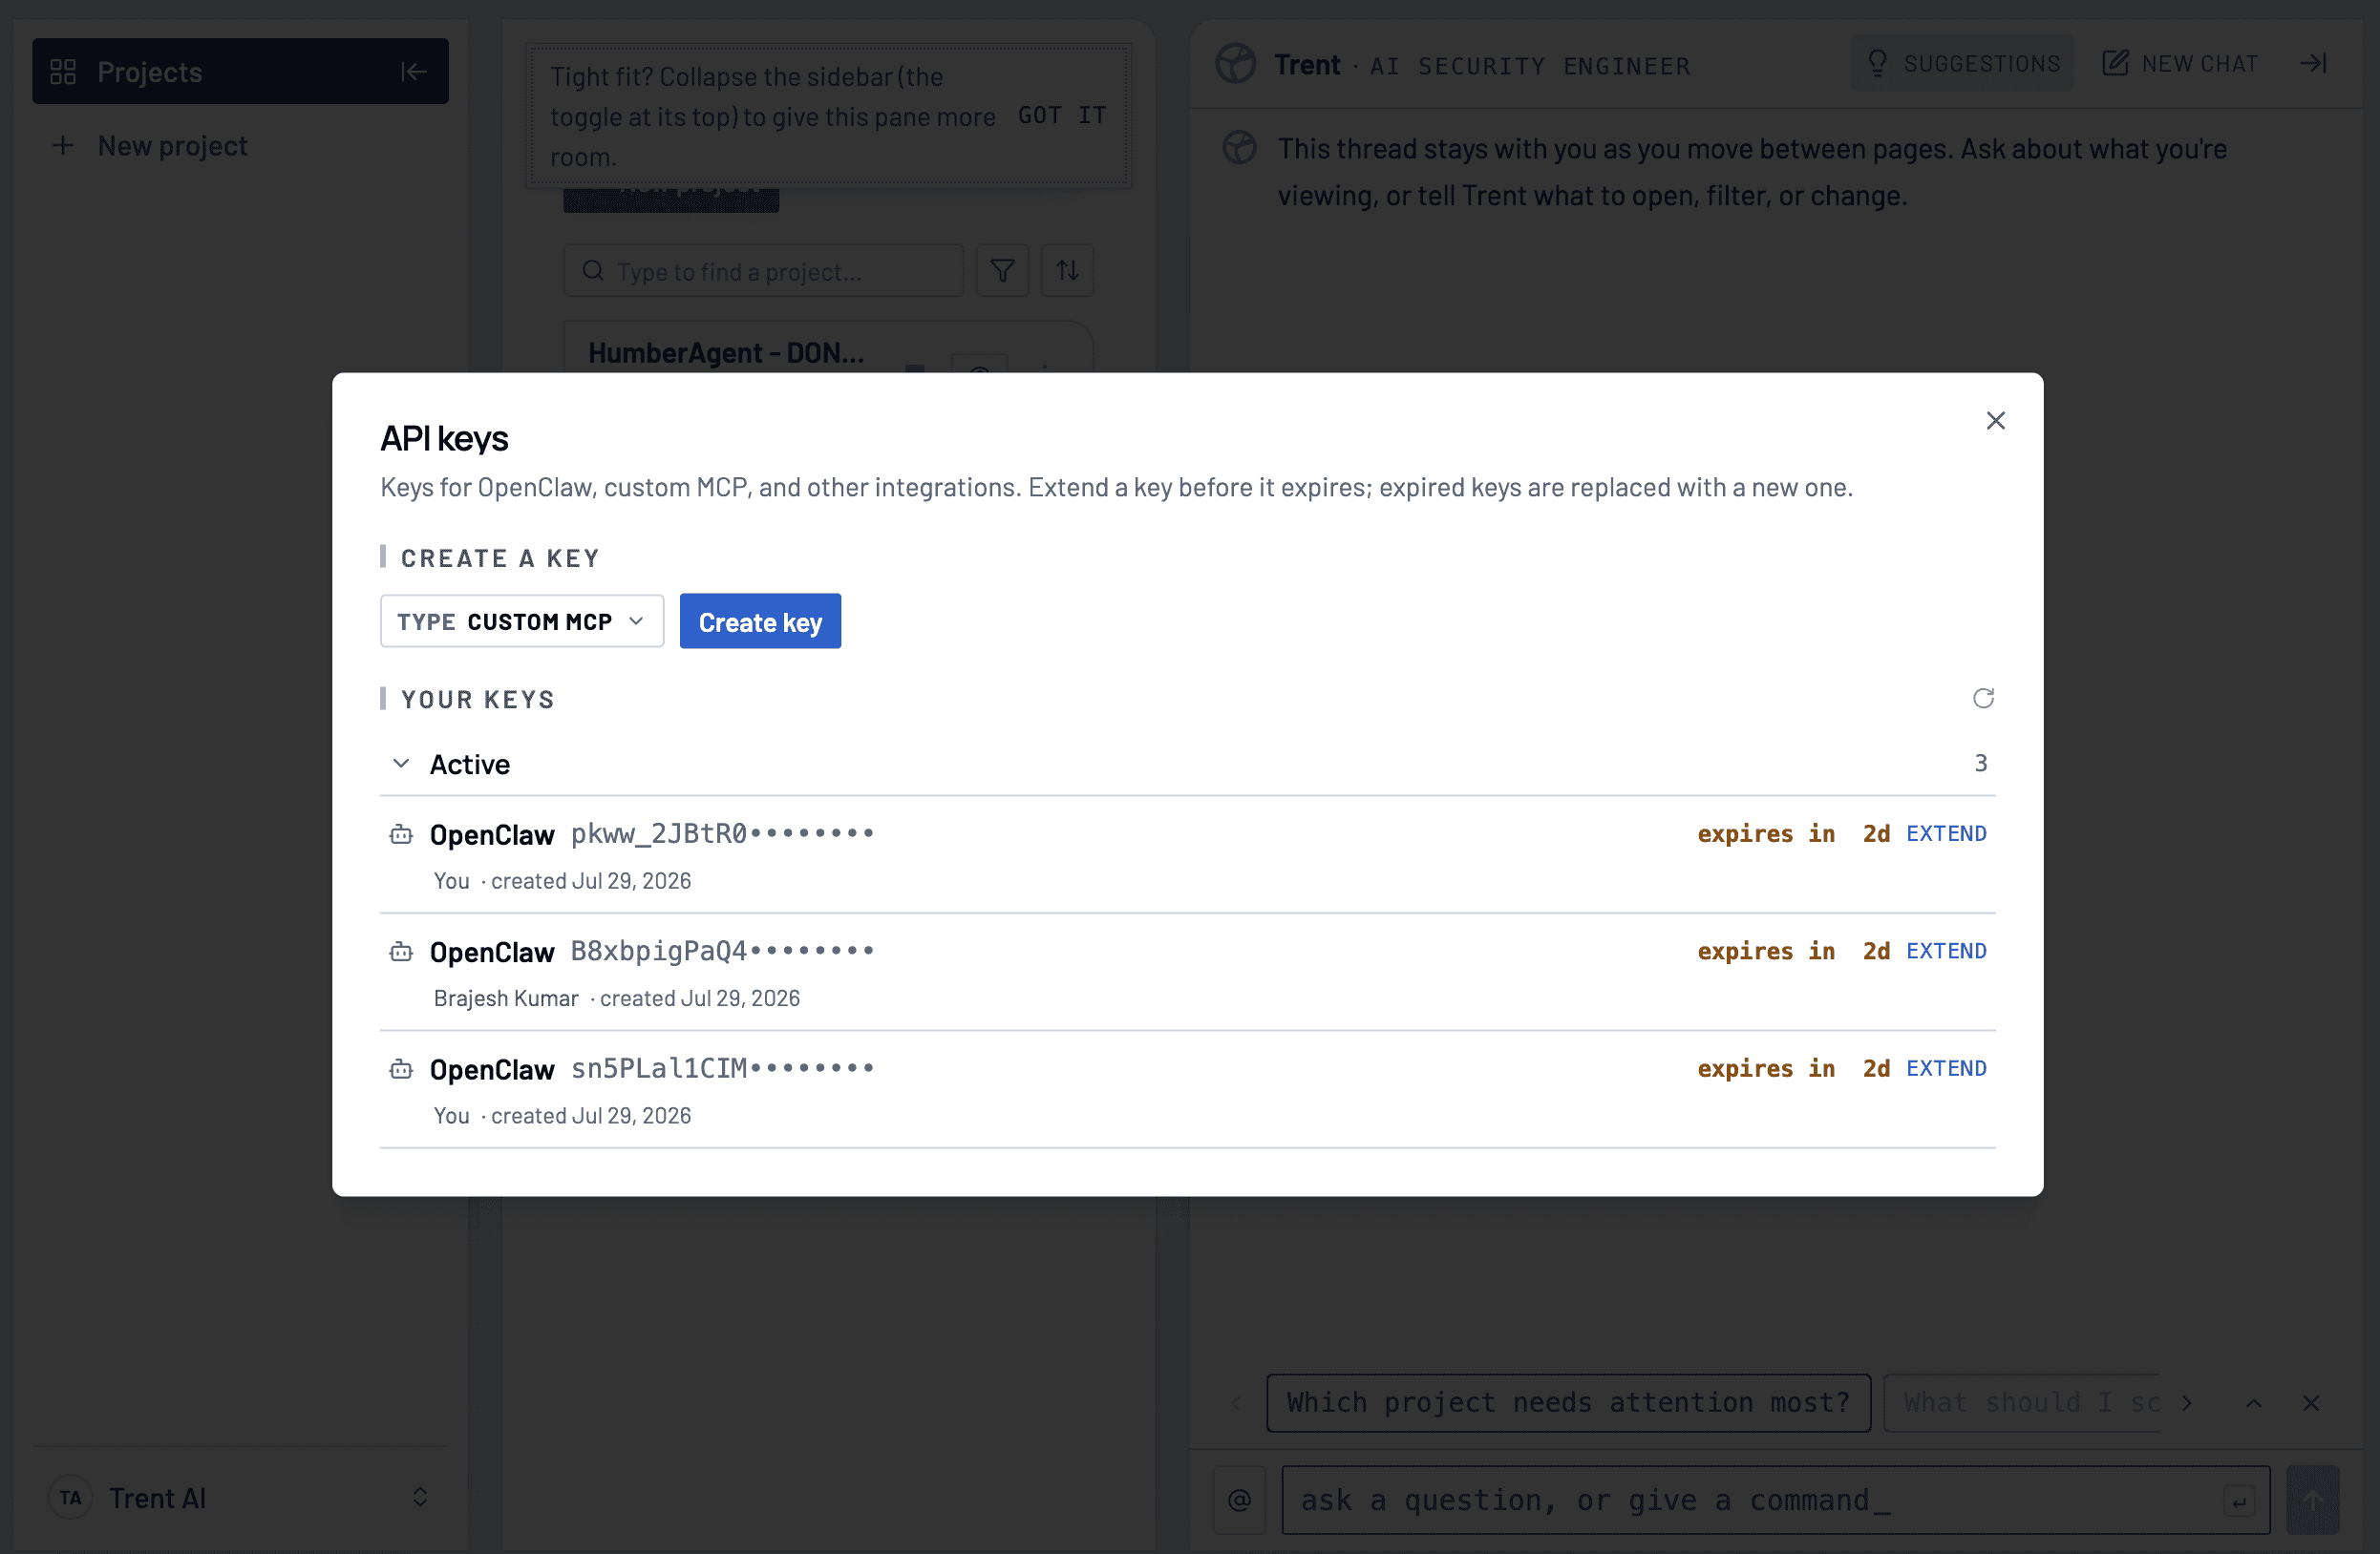Show next suggestion with right chevron
The image size is (2380, 1554).
2186,1403
